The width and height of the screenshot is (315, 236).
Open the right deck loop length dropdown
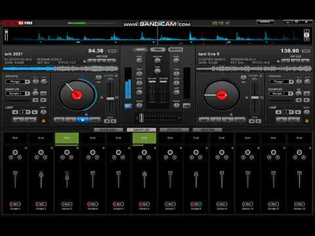(291, 112)
